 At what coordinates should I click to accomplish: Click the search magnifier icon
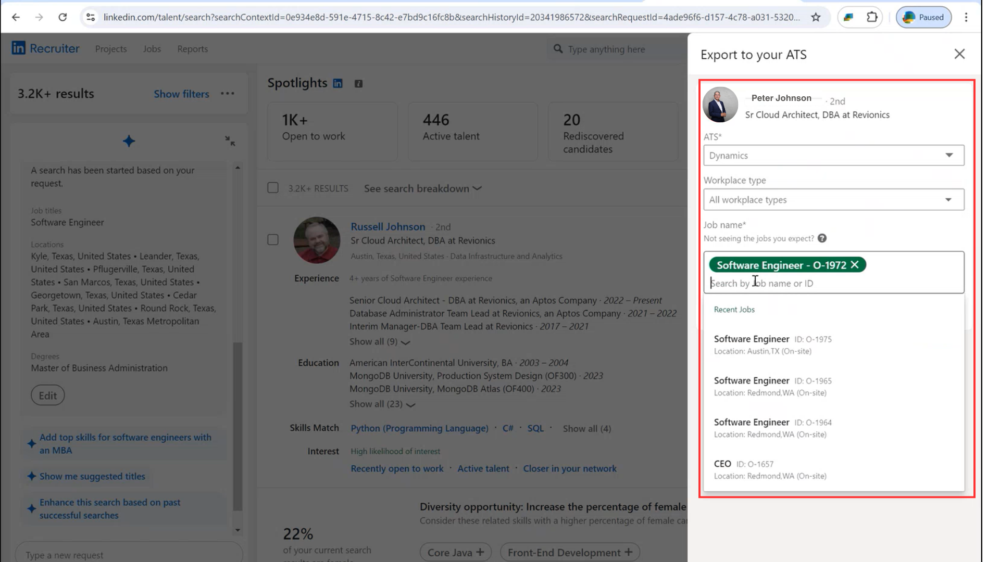point(558,49)
